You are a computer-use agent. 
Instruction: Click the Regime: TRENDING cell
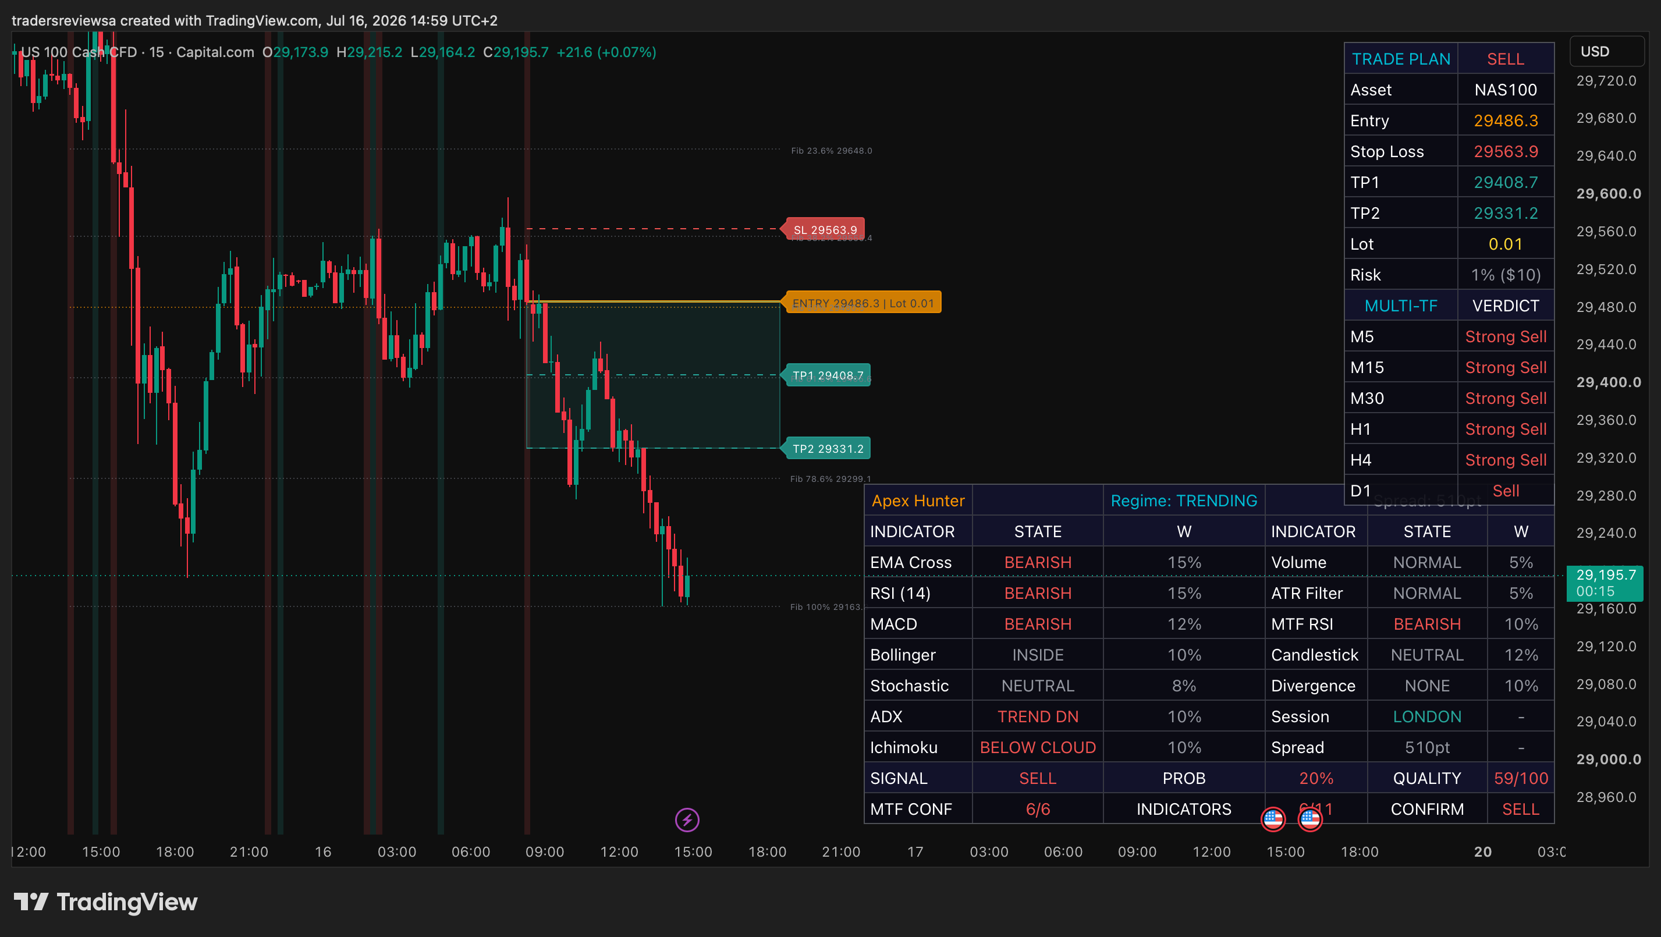pyautogui.click(x=1184, y=501)
